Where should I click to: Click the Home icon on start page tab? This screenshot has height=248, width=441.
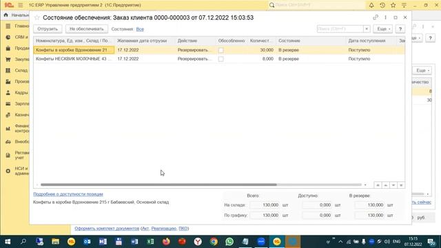pos(6,15)
